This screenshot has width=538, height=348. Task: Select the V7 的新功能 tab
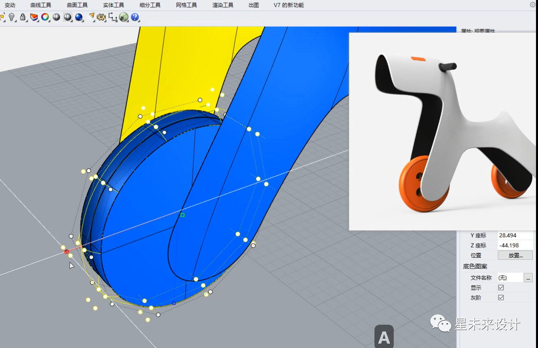pyautogui.click(x=288, y=5)
